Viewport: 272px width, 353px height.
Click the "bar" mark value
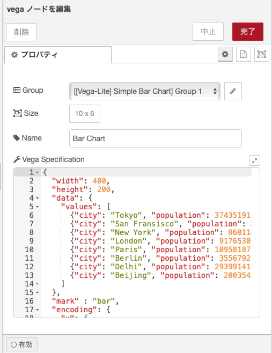104,301
